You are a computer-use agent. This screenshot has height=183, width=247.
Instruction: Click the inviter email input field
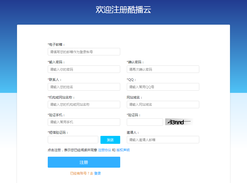163,140
